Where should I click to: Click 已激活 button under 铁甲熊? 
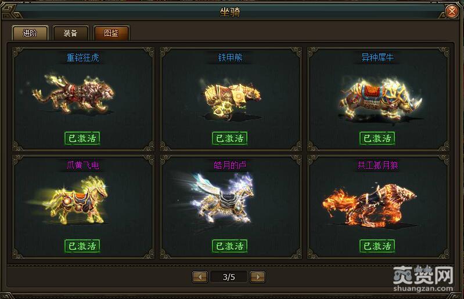click(x=229, y=138)
